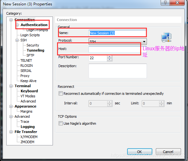Screen dimensions: 188x161
Task: Open the VT Modes settings item
Action: click(x=28, y=96)
